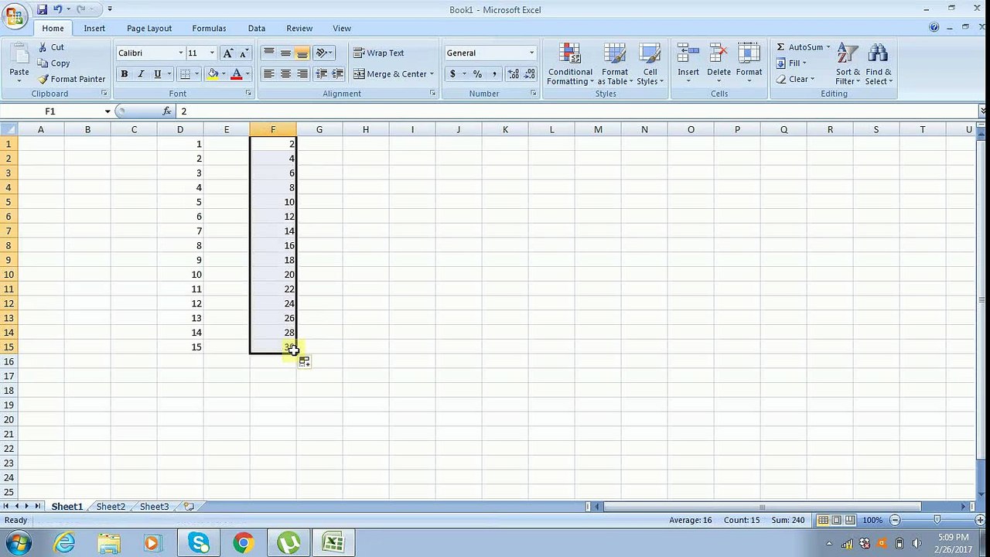The height and width of the screenshot is (557, 990).
Task: Align text to the right
Action: point(302,73)
